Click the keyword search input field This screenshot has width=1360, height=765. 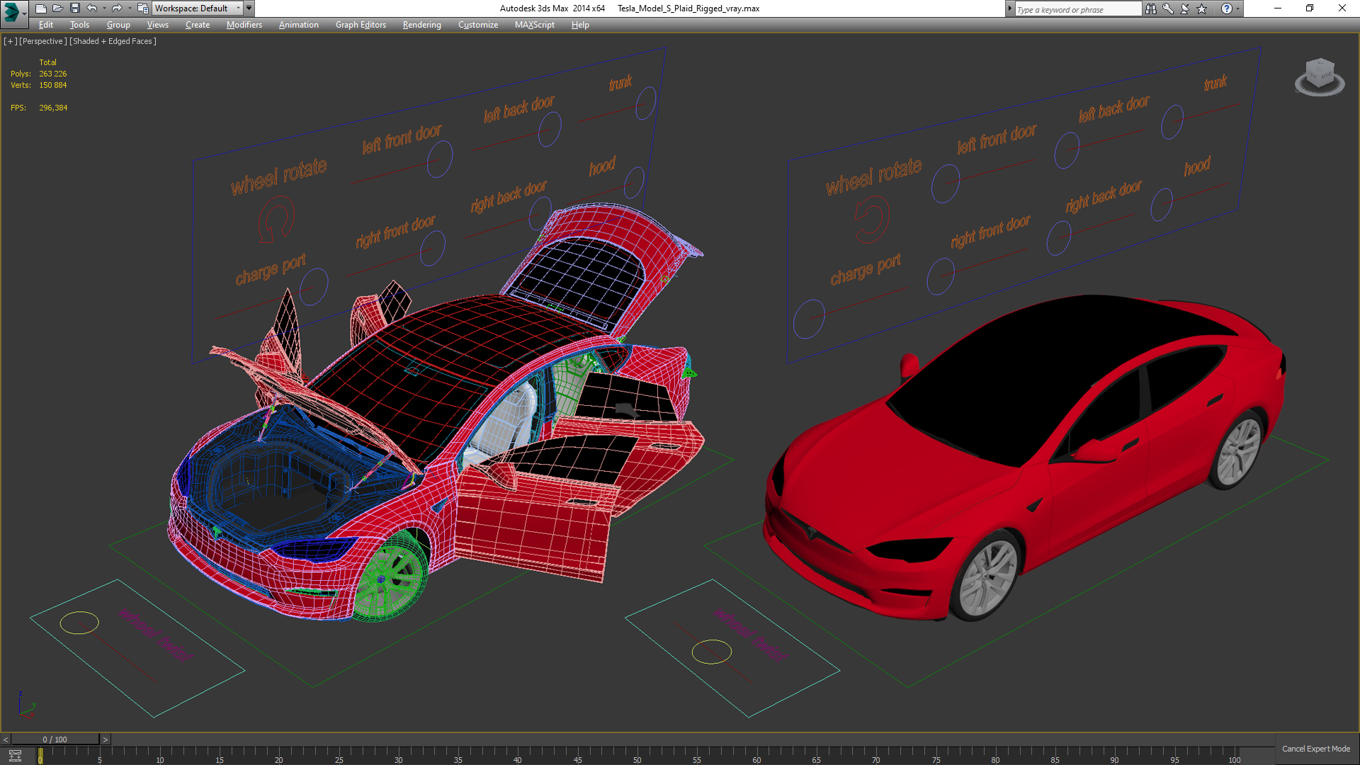click(x=1077, y=9)
